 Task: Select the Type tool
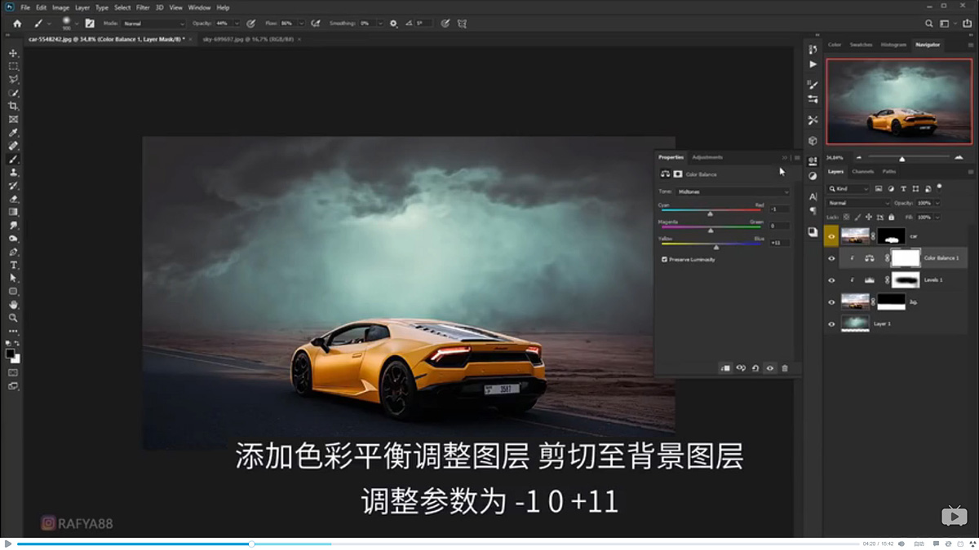tap(12, 265)
